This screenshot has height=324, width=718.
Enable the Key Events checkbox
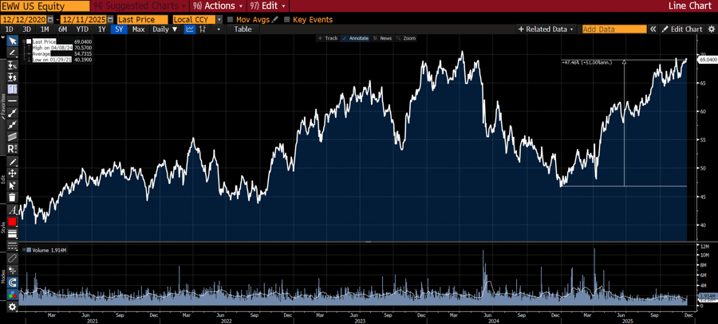pos(287,19)
